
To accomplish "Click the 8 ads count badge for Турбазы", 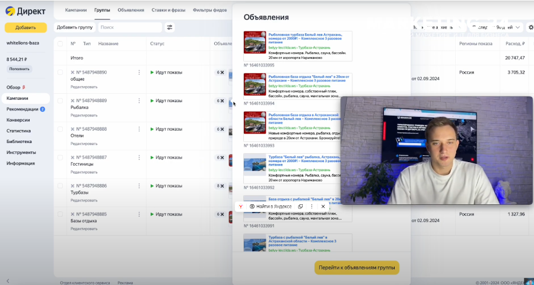I will coord(220,186).
